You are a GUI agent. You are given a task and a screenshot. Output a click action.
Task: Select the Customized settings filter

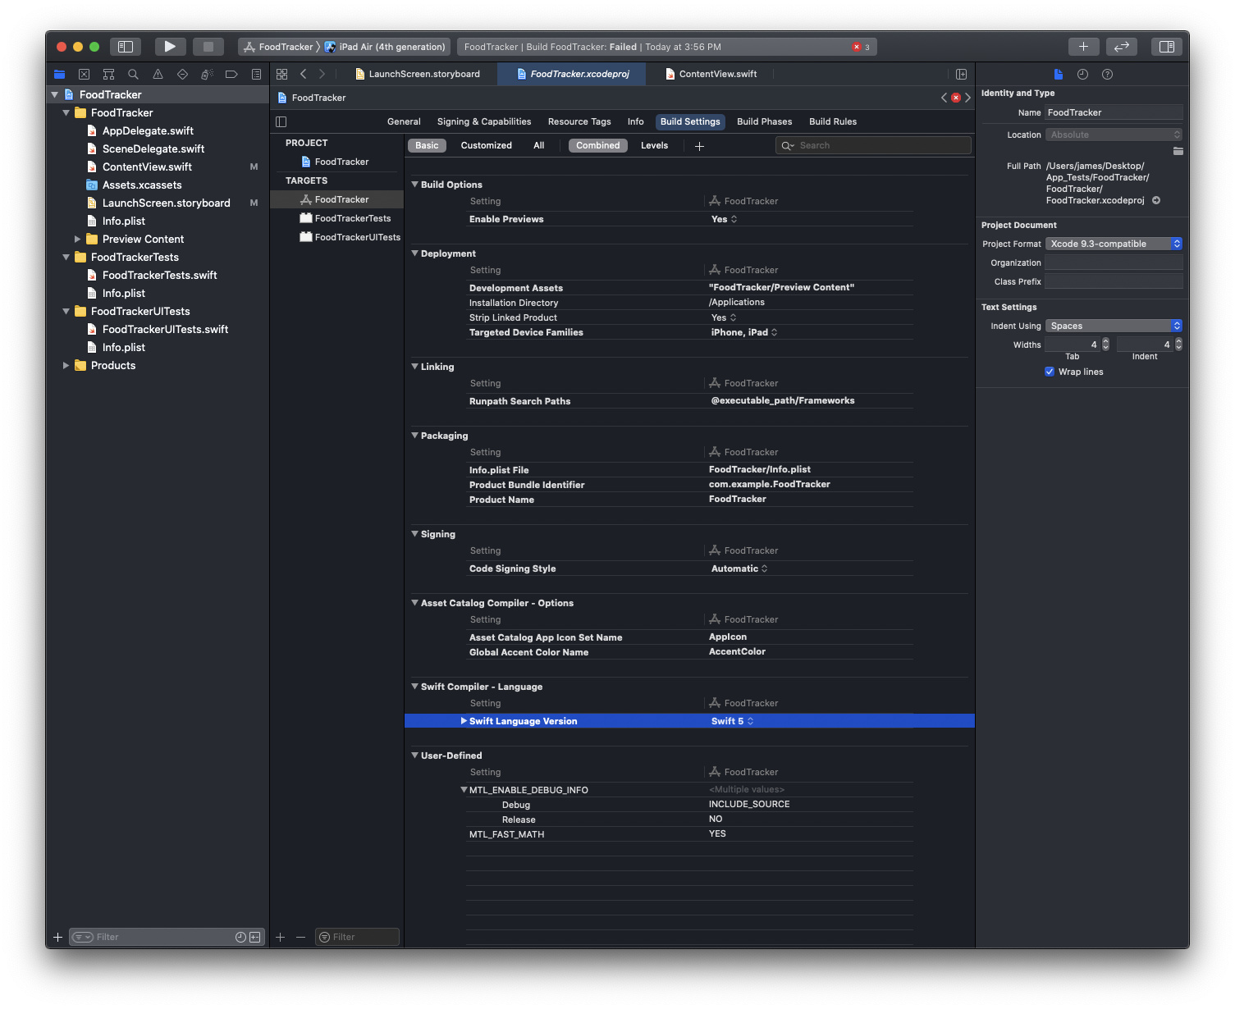pyautogui.click(x=486, y=145)
